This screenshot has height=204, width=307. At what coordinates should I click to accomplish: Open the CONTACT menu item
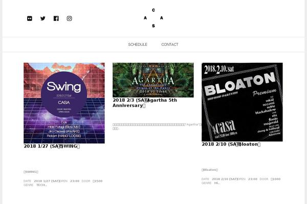[x=170, y=44]
